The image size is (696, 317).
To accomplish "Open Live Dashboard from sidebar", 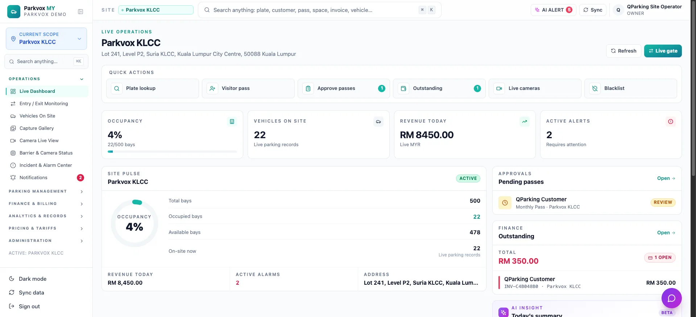I will 47,91.
